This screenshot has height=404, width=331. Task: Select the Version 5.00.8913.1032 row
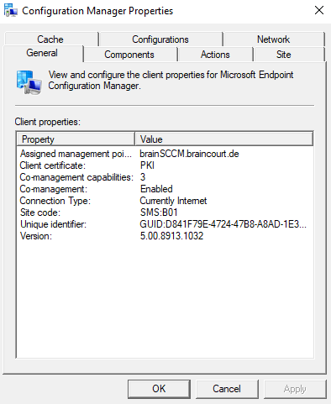[165, 236]
